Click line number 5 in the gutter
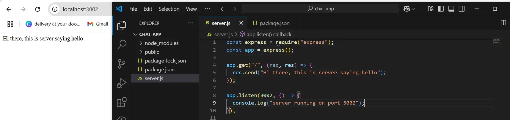The width and height of the screenshot is (510, 120). (x=214, y=73)
